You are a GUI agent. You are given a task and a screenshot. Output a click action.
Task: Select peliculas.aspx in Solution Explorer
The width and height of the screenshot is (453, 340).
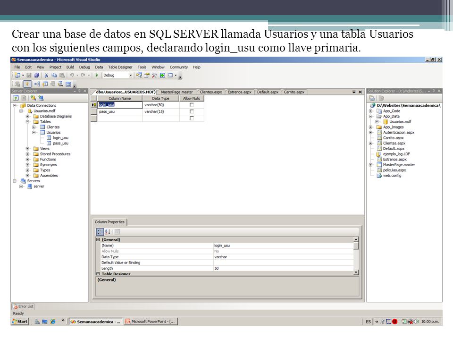(394, 170)
